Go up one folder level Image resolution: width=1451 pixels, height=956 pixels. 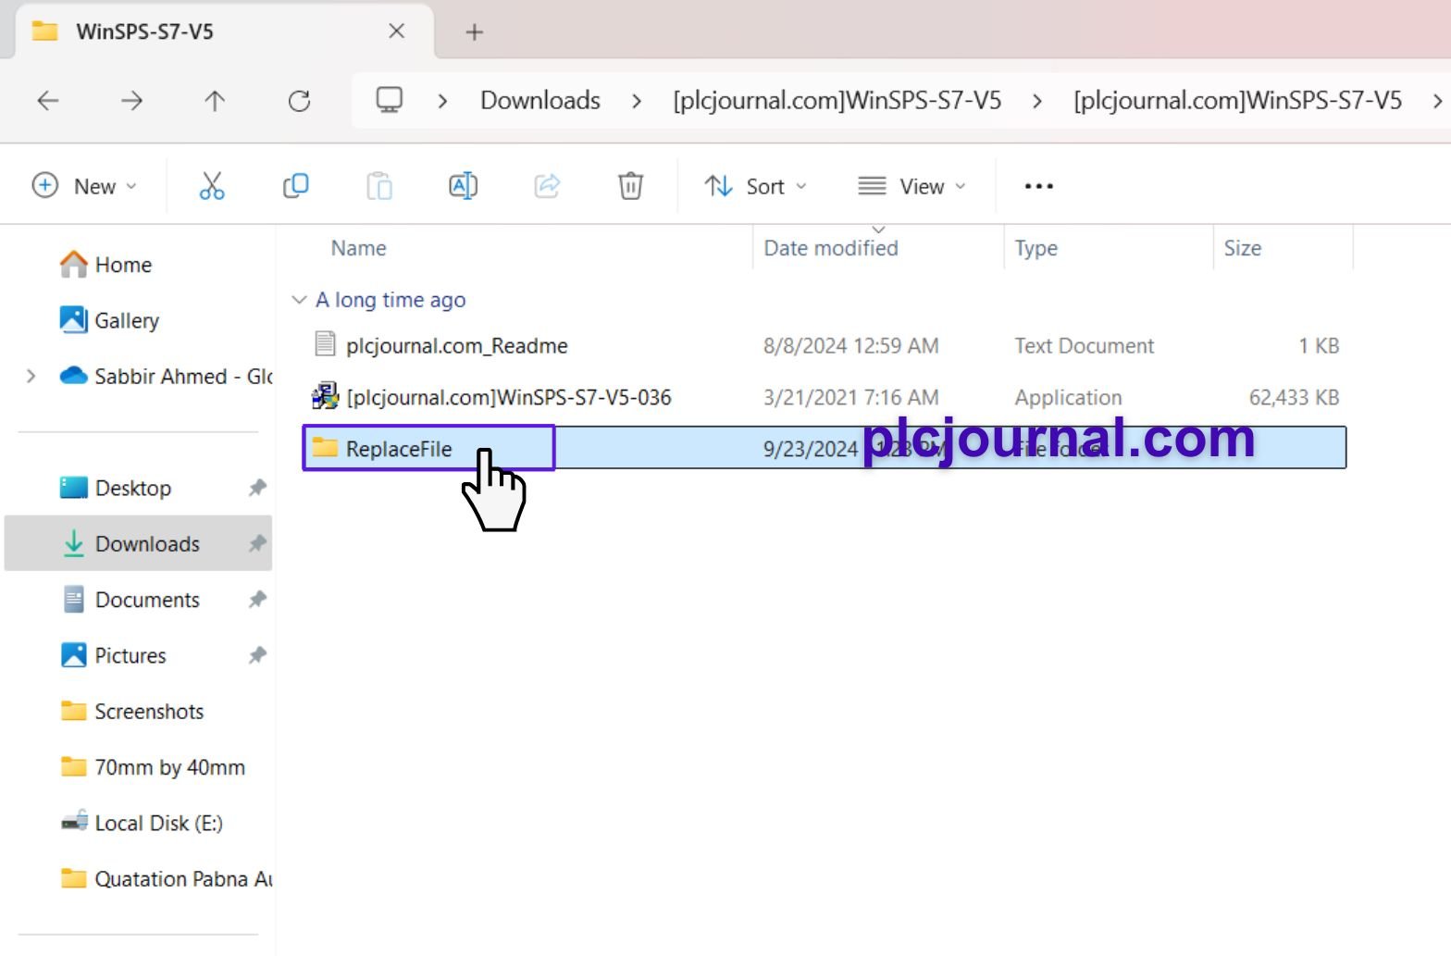click(215, 100)
